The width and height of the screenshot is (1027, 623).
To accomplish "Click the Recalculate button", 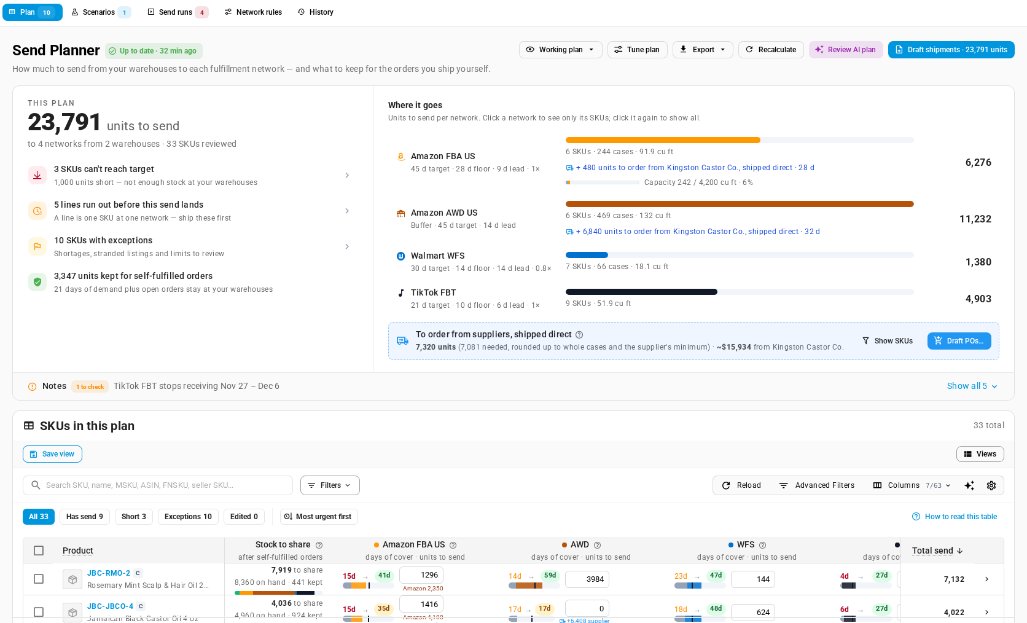I will (771, 50).
